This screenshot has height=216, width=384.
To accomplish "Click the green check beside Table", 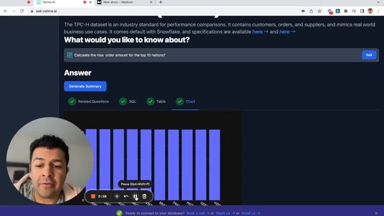I will (x=151, y=101).
